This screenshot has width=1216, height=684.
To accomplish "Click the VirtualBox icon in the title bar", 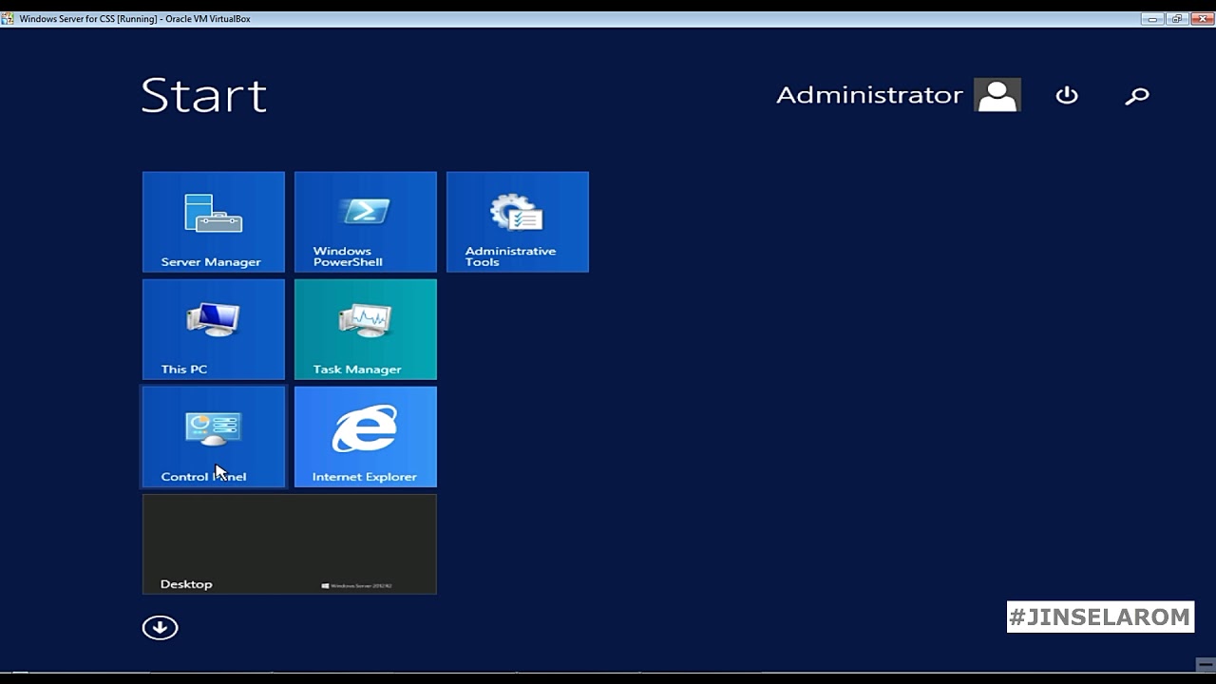I will [8, 19].
